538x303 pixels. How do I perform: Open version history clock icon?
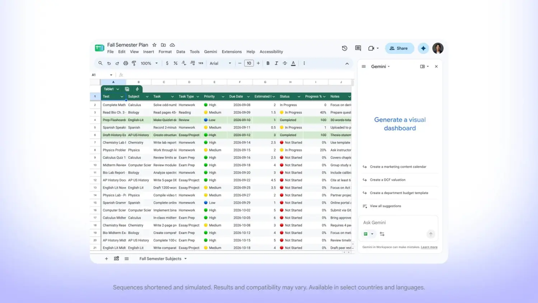pyautogui.click(x=345, y=48)
